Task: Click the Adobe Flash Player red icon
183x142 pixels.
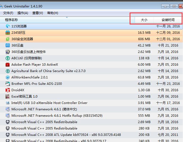Action: (x=8, y=65)
